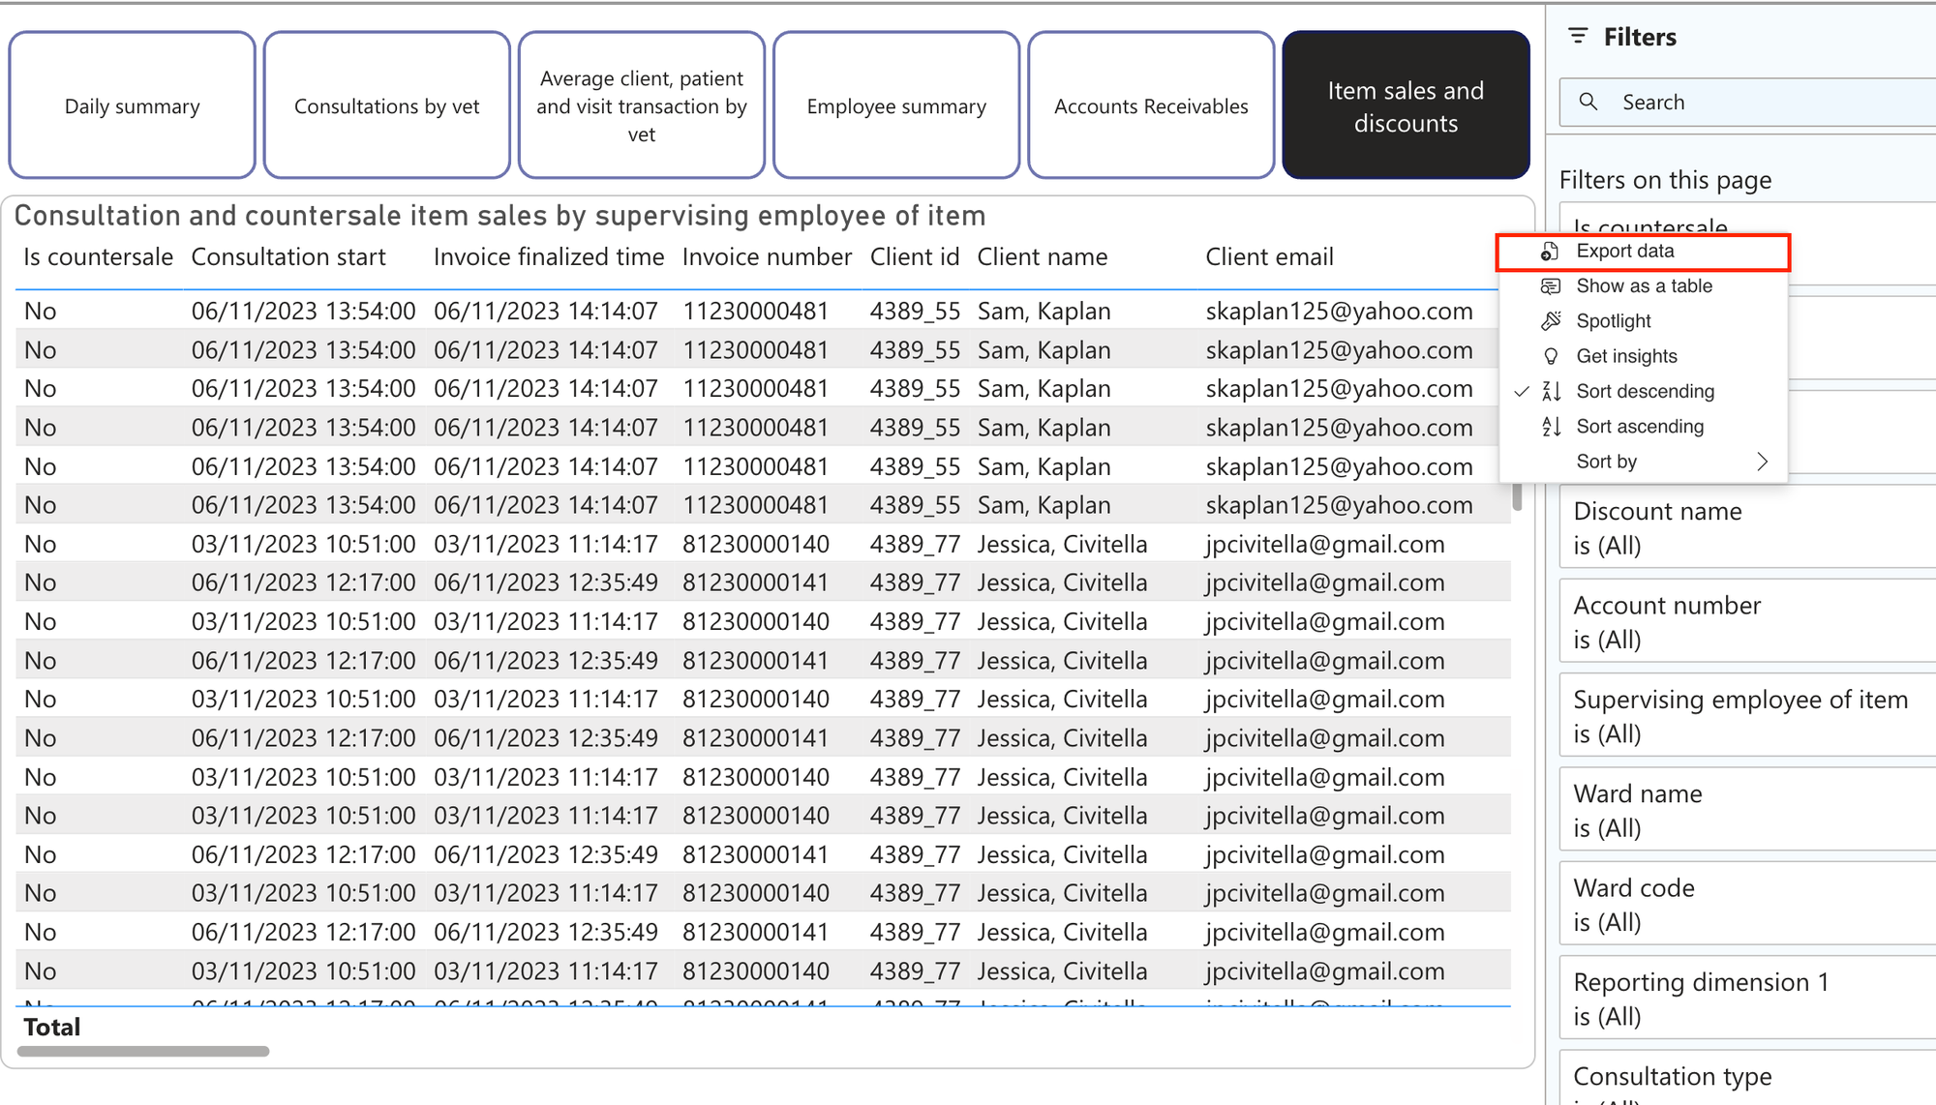Sort by Client id column header
1936x1105 pixels.
click(x=915, y=257)
